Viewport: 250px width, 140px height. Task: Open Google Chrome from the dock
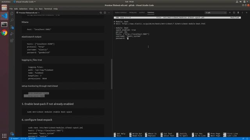[x=4, y=33]
